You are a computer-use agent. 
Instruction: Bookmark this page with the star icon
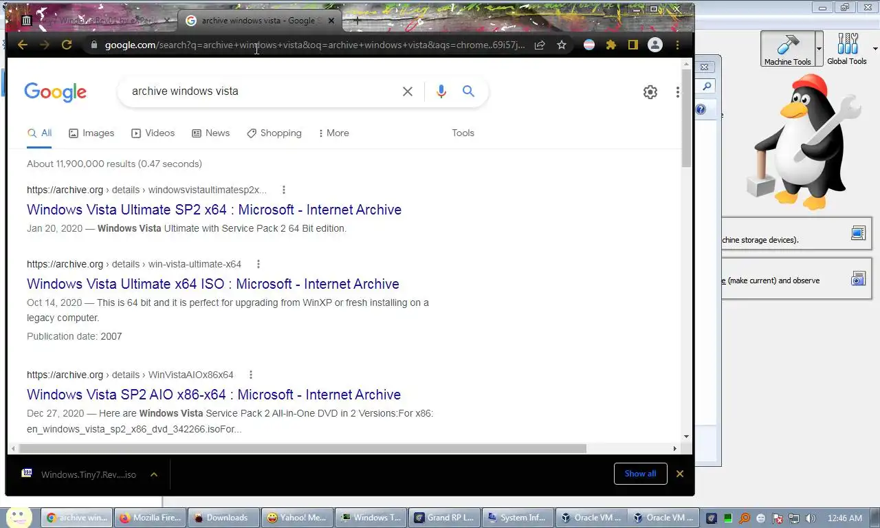click(562, 45)
